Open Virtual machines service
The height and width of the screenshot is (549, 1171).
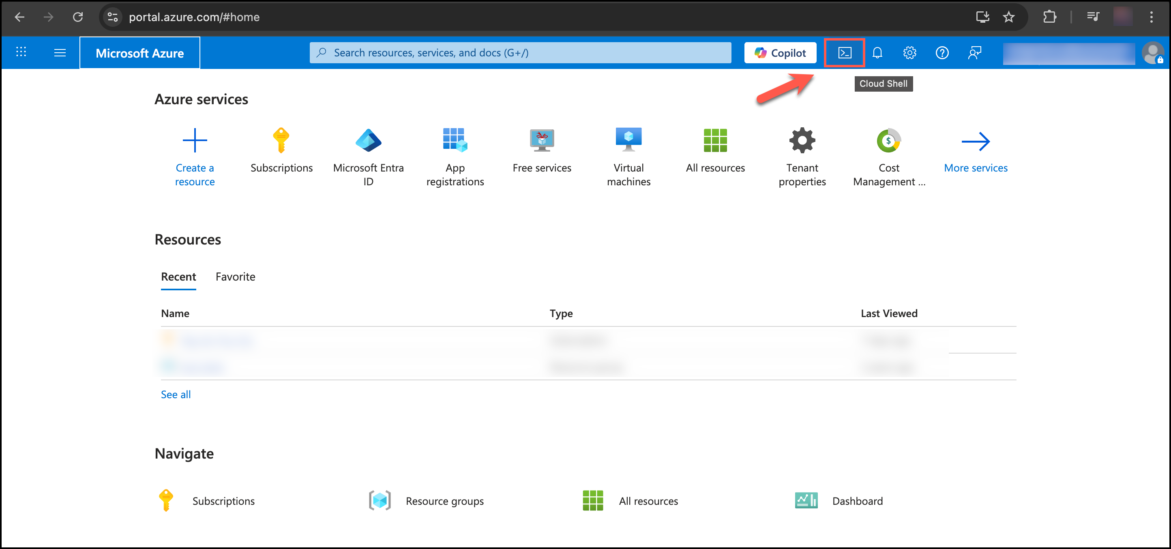[x=628, y=140]
